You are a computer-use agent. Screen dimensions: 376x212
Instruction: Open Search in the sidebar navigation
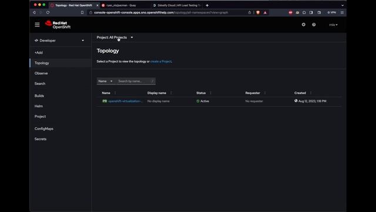coord(40,84)
